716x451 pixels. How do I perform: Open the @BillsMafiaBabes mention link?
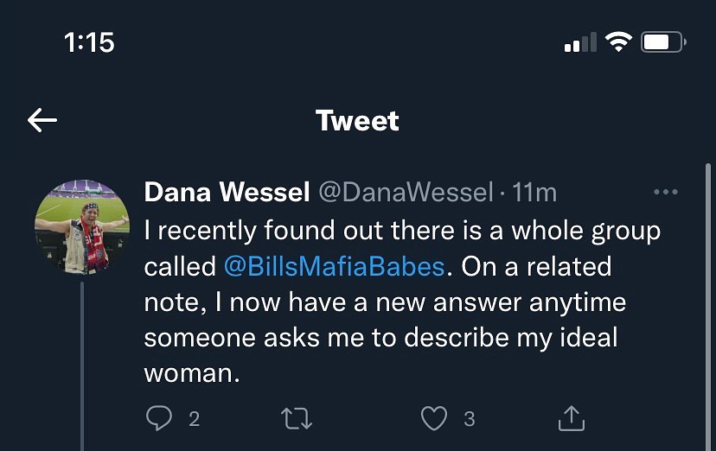(333, 266)
